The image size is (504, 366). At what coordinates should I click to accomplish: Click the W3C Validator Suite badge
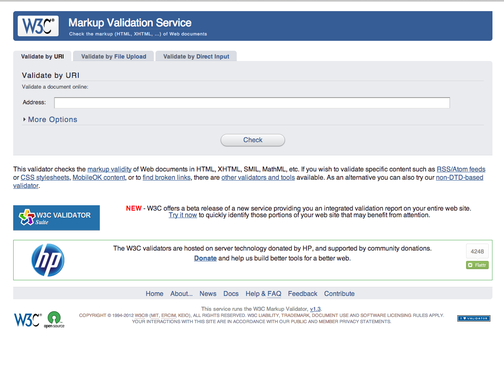56,218
